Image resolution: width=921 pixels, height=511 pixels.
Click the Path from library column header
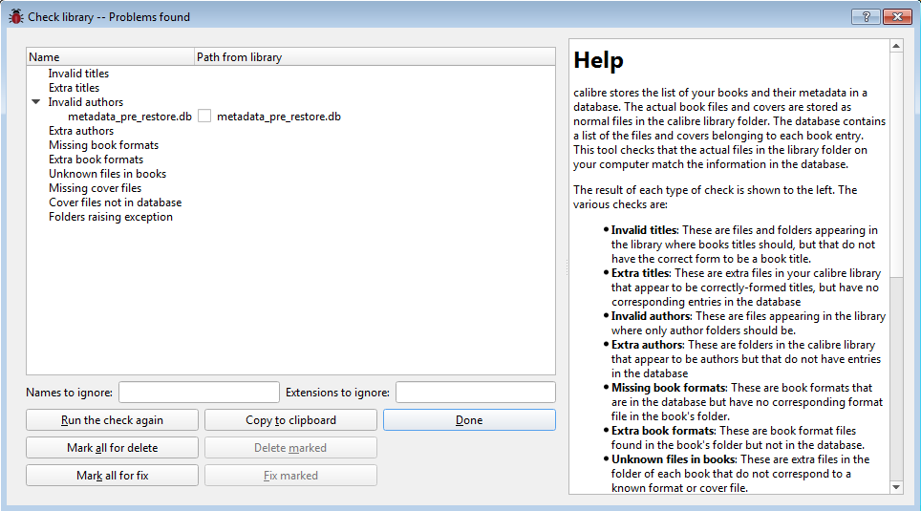[x=375, y=57]
